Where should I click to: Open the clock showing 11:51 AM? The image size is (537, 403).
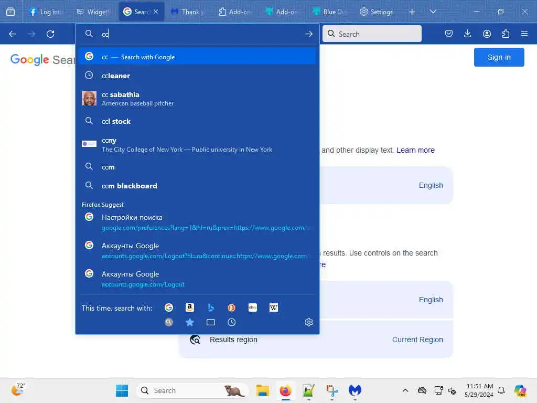(479, 390)
